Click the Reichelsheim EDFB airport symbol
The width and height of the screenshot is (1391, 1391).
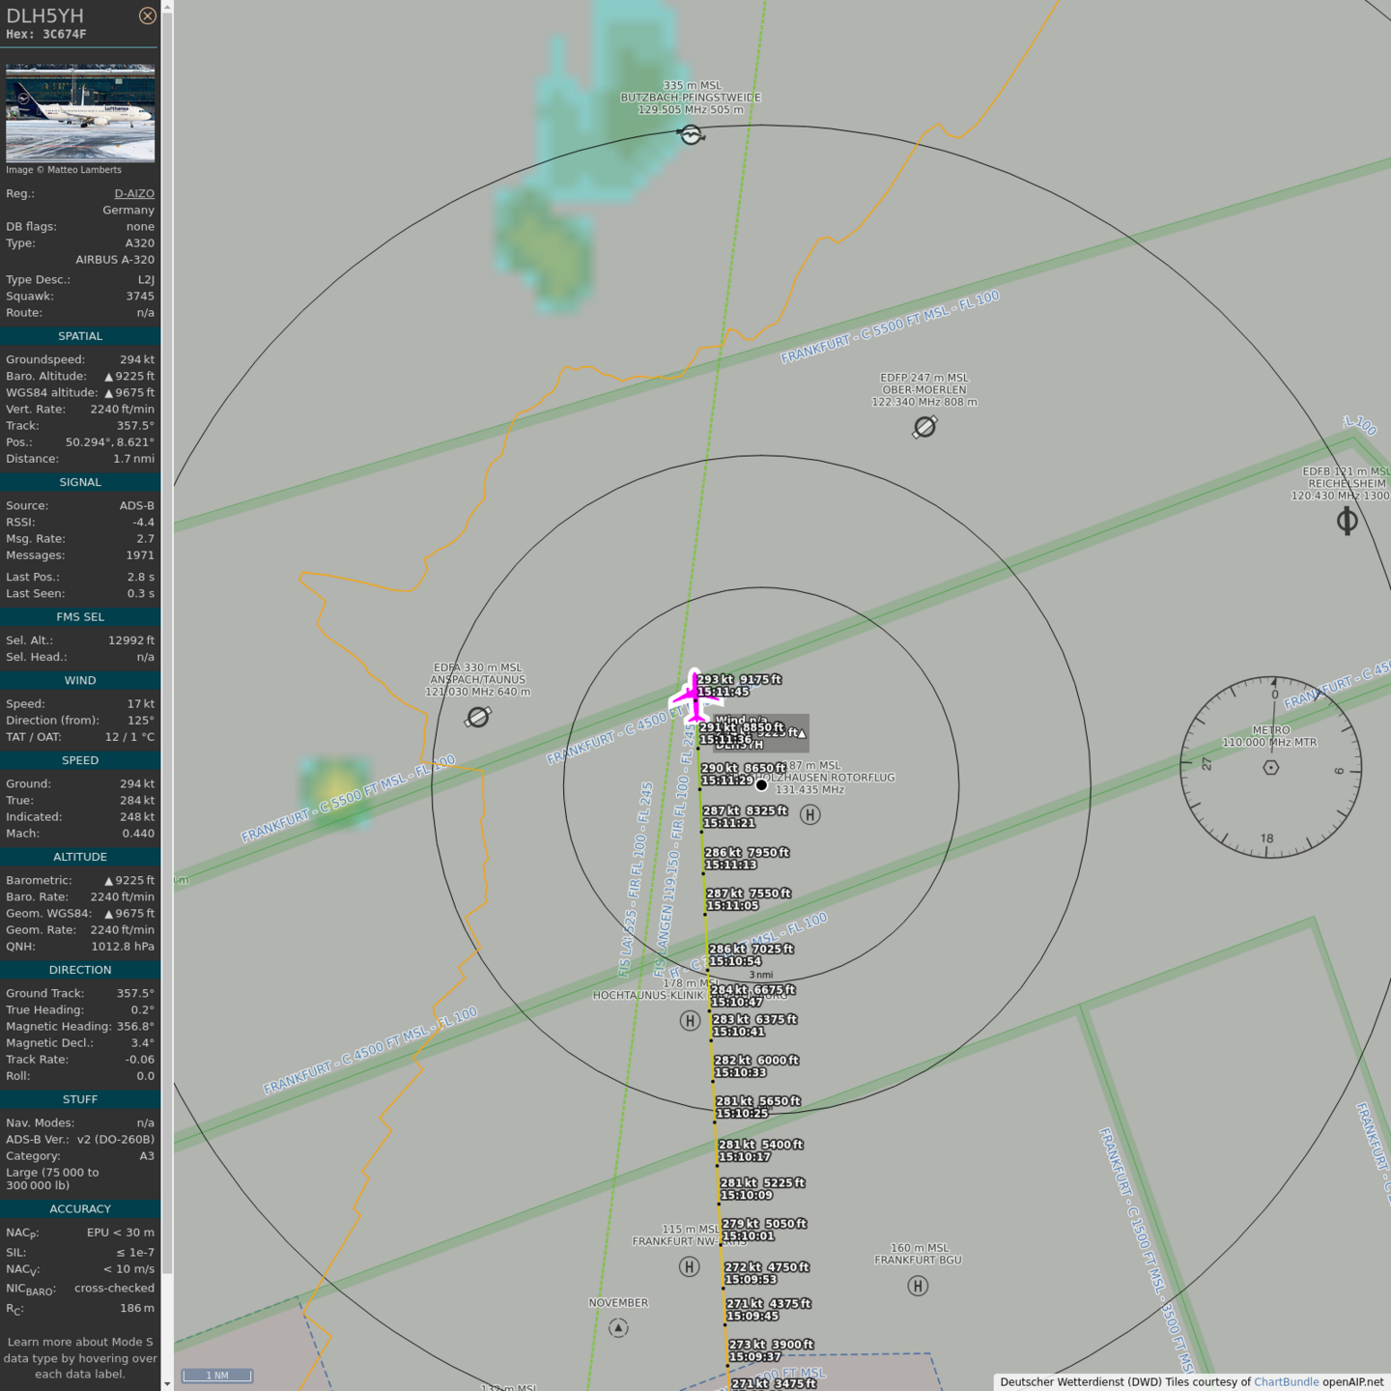coord(1347,522)
